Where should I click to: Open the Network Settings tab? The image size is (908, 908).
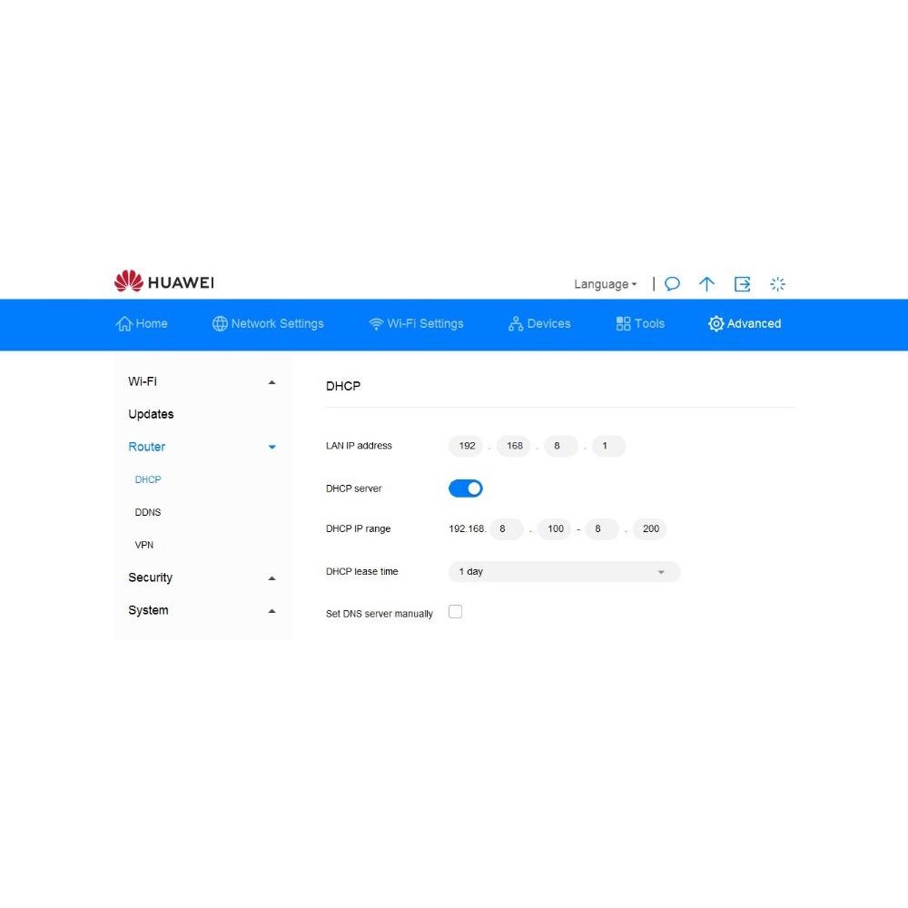[268, 324]
